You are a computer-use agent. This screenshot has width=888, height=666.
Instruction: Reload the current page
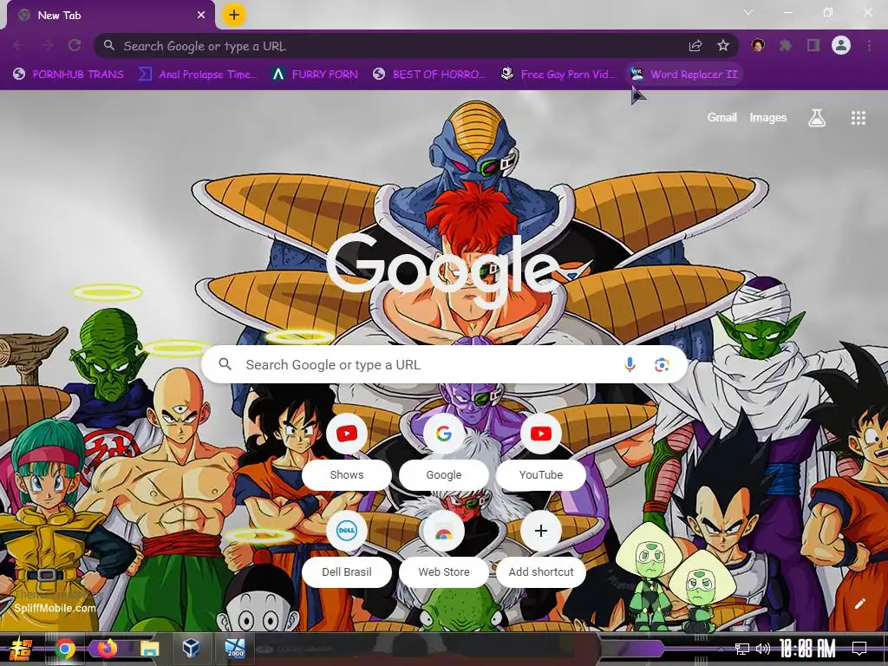point(75,45)
